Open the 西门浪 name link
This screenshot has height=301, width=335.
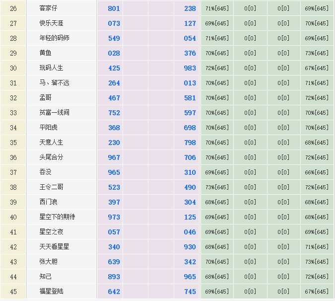49,202
